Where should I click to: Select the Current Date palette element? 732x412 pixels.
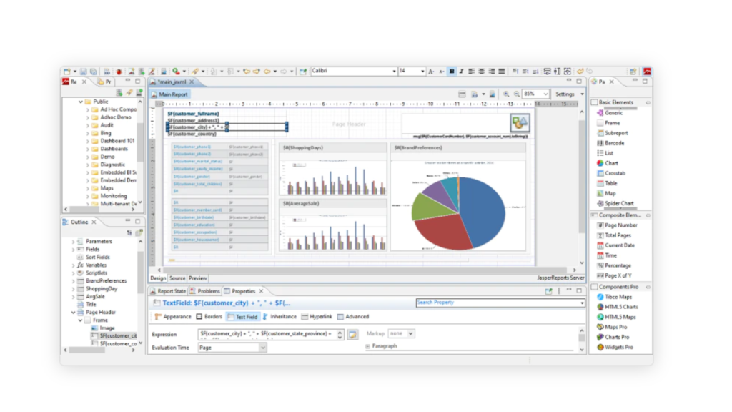point(615,245)
